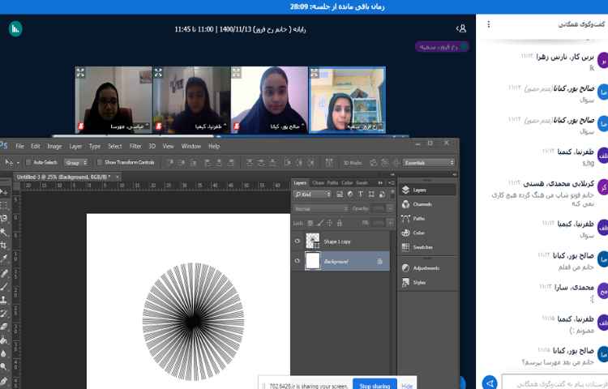Click the Styles panel icon
The width and height of the screenshot is (608, 389).
click(418, 282)
